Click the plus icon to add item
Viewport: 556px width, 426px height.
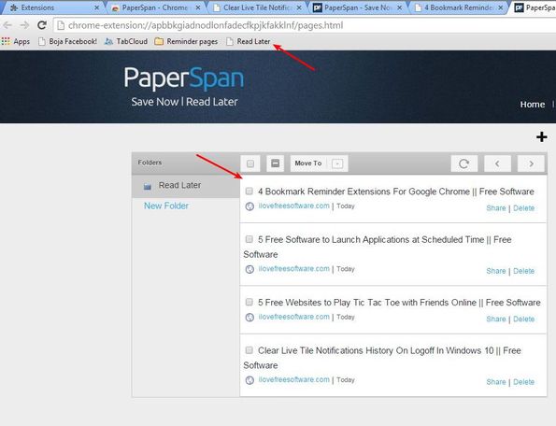pyautogui.click(x=541, y=136)
